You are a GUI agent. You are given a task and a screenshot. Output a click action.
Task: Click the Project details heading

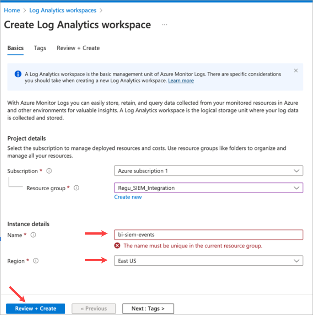(x=27, y=139)
